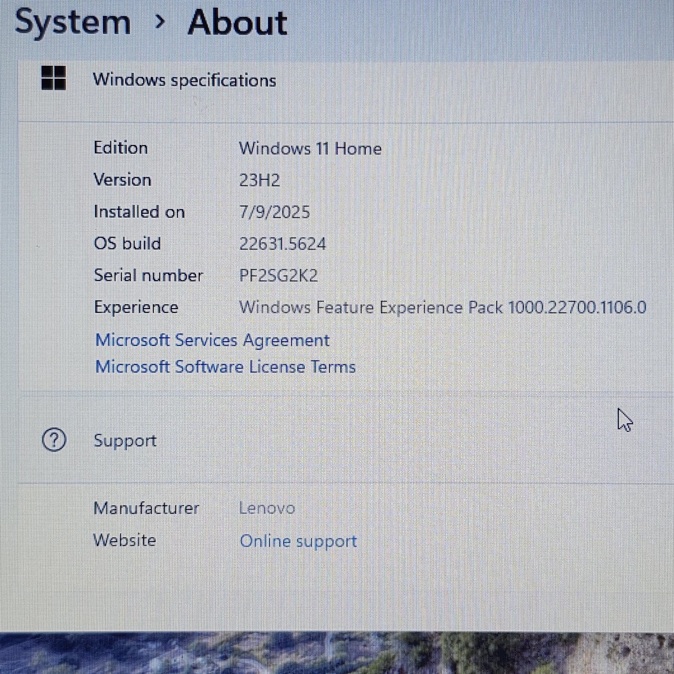Image resolution: width=674 pixels, height=674 pixels.
Task: Click the Windows logo icon
Action: tap(53, 78)
